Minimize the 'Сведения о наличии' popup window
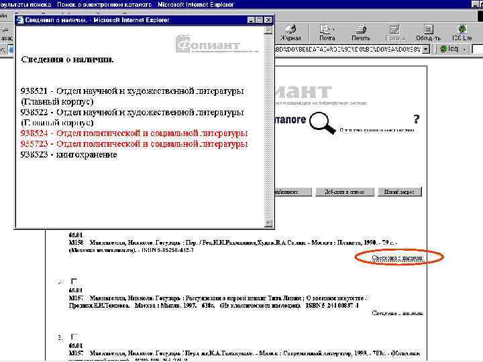Screen dimensions: 483x362 (x=251, y=20)
